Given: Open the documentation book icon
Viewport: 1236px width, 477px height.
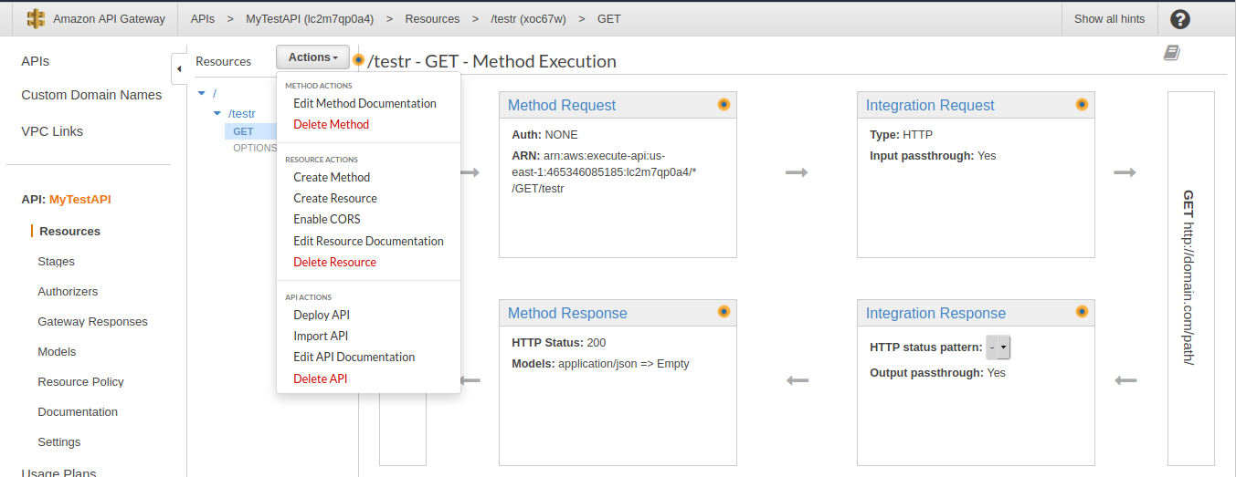Looking at the screenshot, I should [1172, 53].
